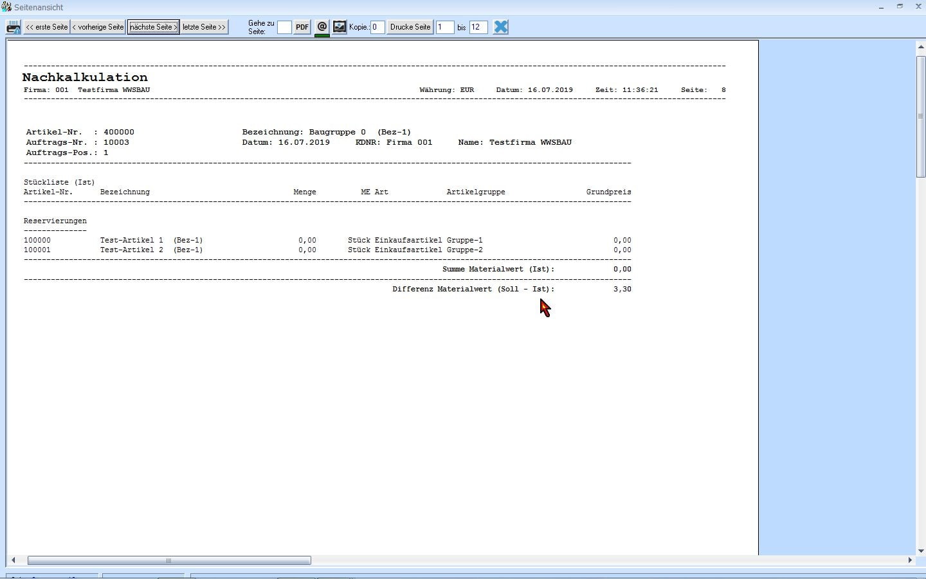Go to the first page with '<< erste Seite'
The image size is (926, 579).
[x=46, y=27]
